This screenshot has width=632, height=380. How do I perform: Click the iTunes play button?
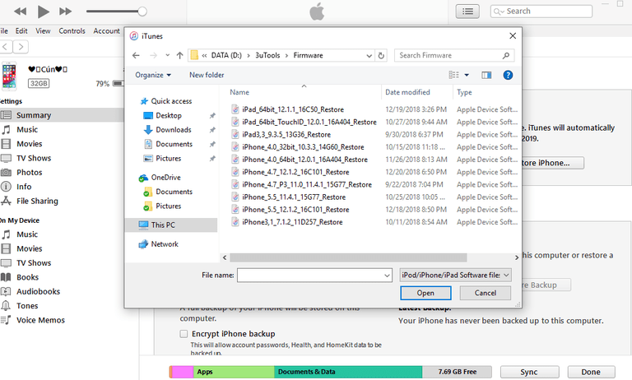click(x=43, y=12)
